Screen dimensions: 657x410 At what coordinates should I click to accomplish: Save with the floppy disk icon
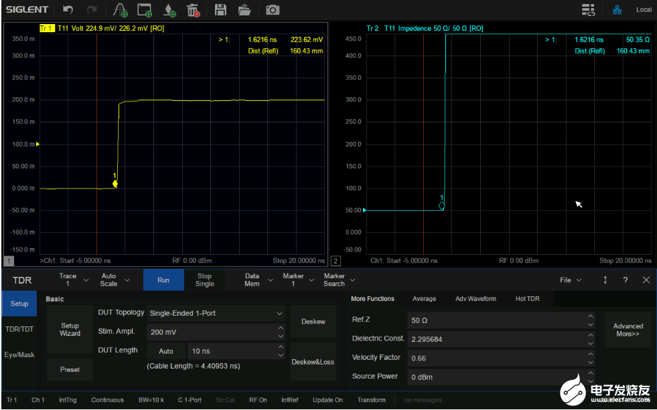tap(220, 9)
